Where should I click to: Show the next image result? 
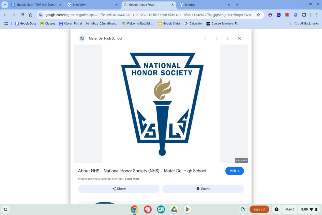[x=217, y=38]
